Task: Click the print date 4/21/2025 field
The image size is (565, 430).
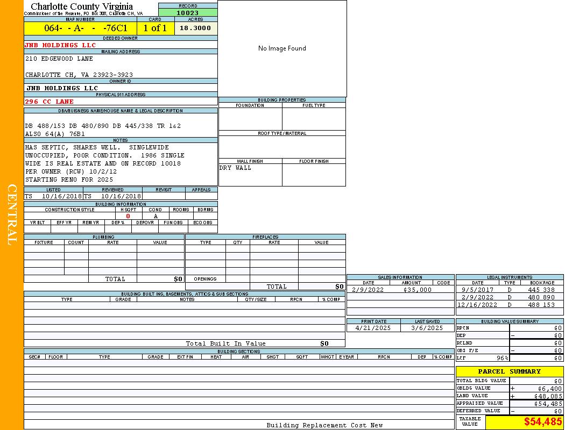Action: pyautogui.click(x=373, y=328)
